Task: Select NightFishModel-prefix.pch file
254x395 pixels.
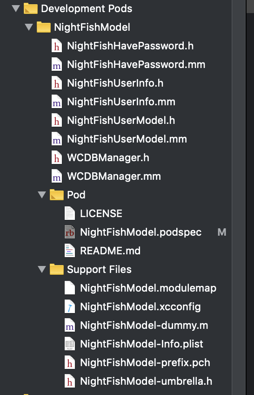Action: tap(145, 362)
